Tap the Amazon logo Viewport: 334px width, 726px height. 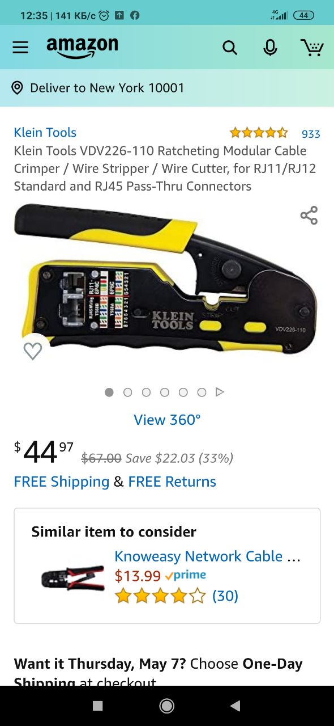[x=83, y=48]
